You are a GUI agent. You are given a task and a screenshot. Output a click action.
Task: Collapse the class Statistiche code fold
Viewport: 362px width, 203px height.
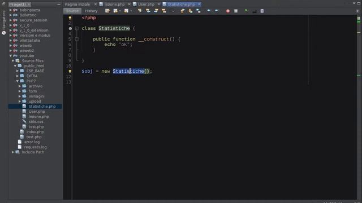pyautogui.click(x=77, y=28)
